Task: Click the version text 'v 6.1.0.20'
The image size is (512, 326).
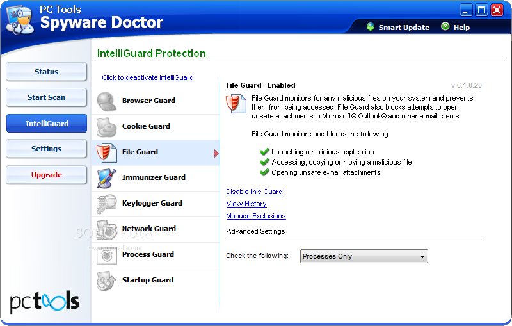Action: (x=467, y=85)
